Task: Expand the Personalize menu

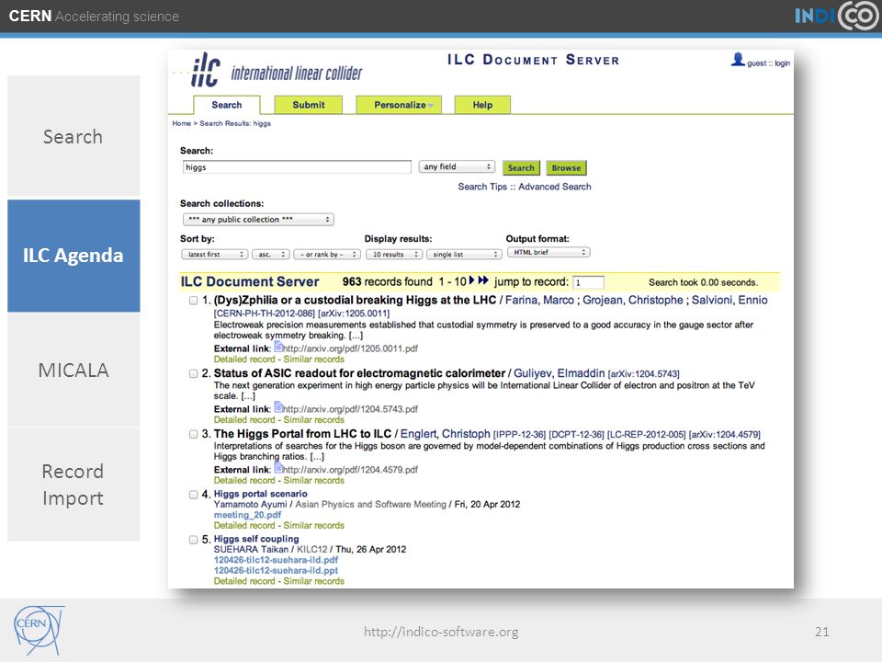Action: [399, 105]
